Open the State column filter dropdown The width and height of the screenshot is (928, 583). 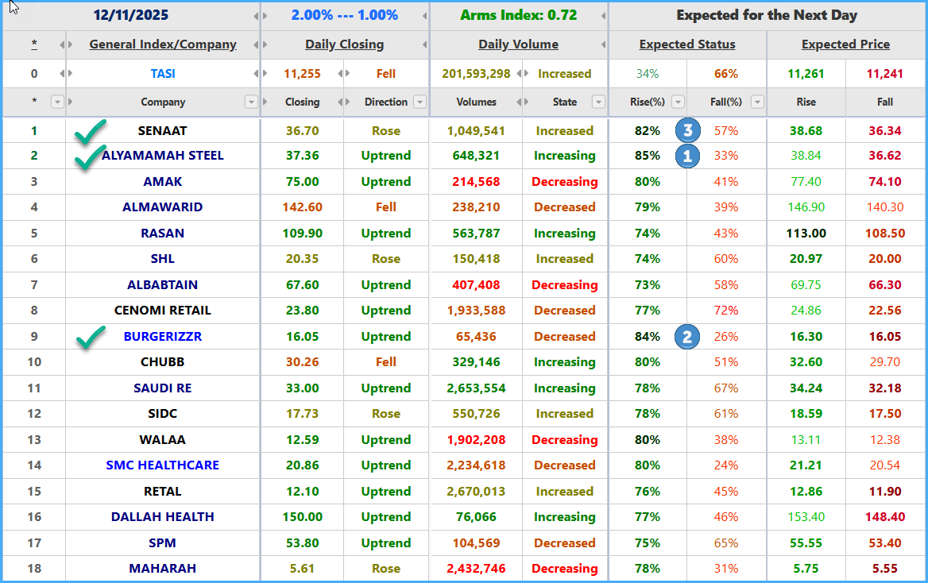(598, 102)
